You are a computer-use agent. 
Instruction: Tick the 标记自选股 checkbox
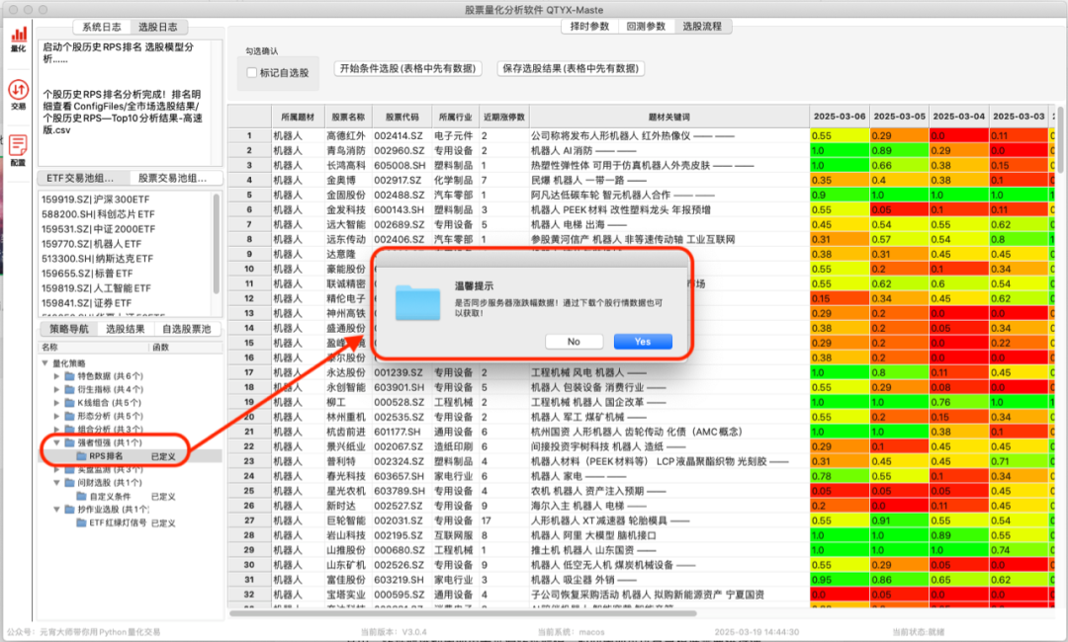tap(252, 73)
